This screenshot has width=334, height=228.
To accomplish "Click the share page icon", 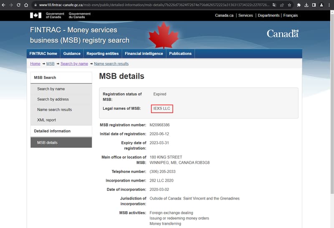I will (x=282, y=5).
